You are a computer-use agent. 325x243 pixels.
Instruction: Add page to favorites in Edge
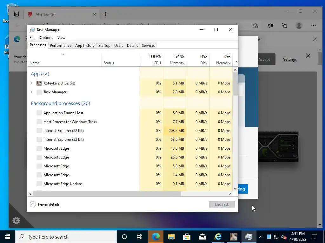coord(255,25)
